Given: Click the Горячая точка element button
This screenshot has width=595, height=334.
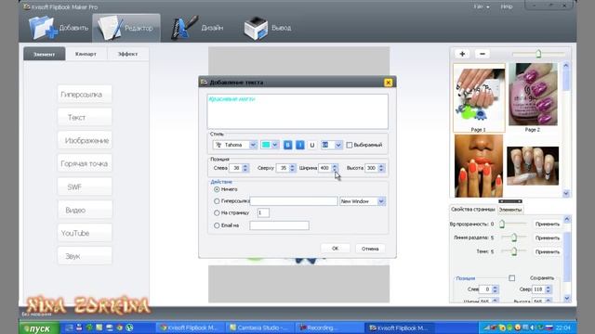Looking at the screenshot, I should click(85, 163).
